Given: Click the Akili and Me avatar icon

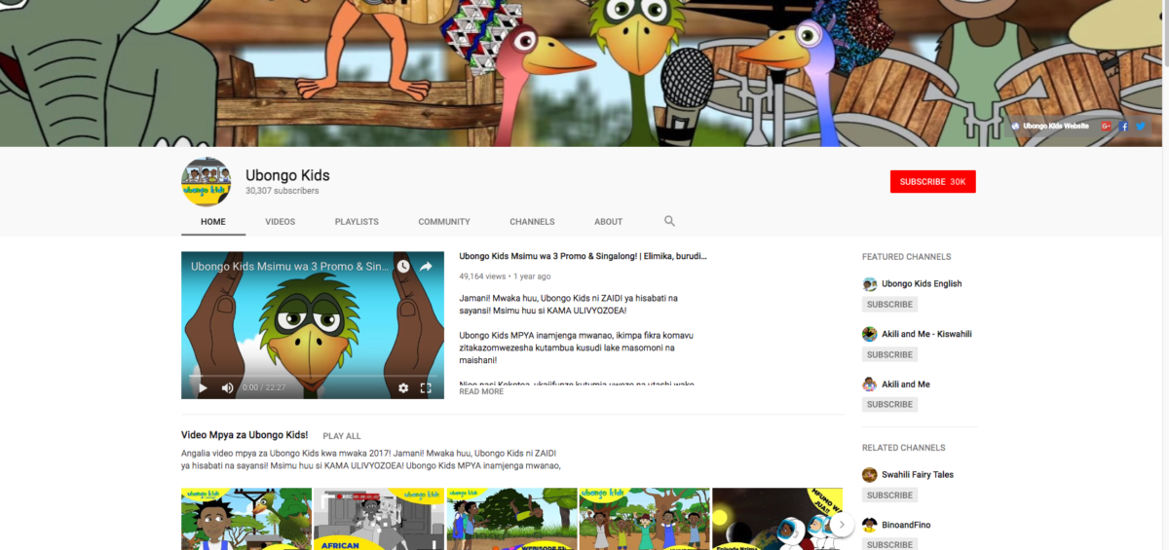Looking at the screenshot, I should (x=870, y=385).
